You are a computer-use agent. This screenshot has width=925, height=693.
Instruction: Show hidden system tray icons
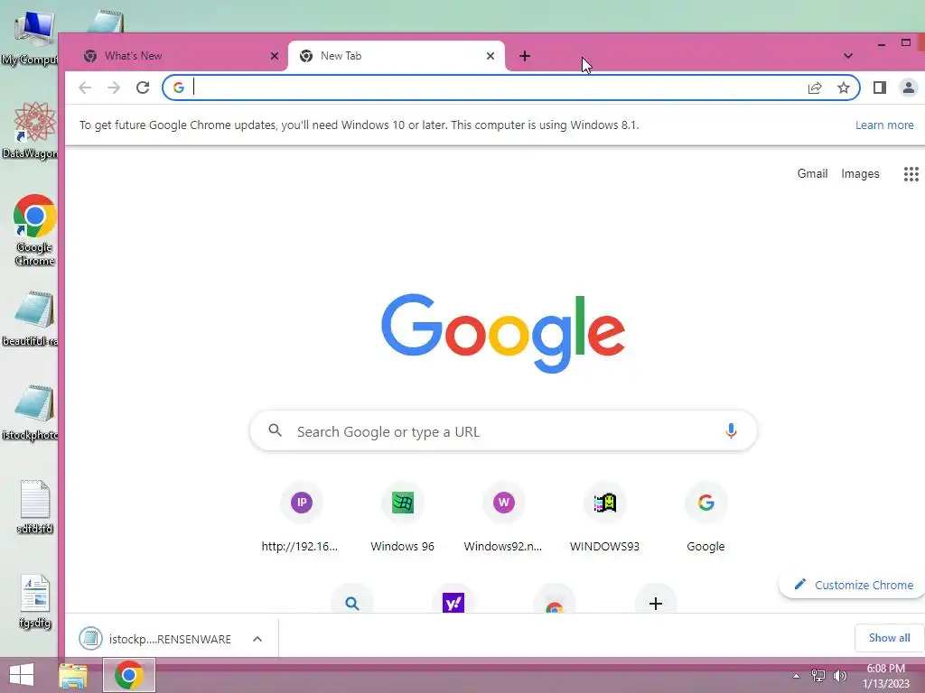[x=796, y=676]
